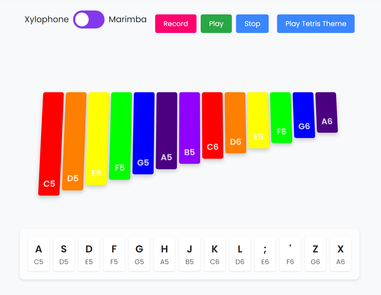Click the pink Record button
This screenshot has height=295, width=381.
point(176,24)
